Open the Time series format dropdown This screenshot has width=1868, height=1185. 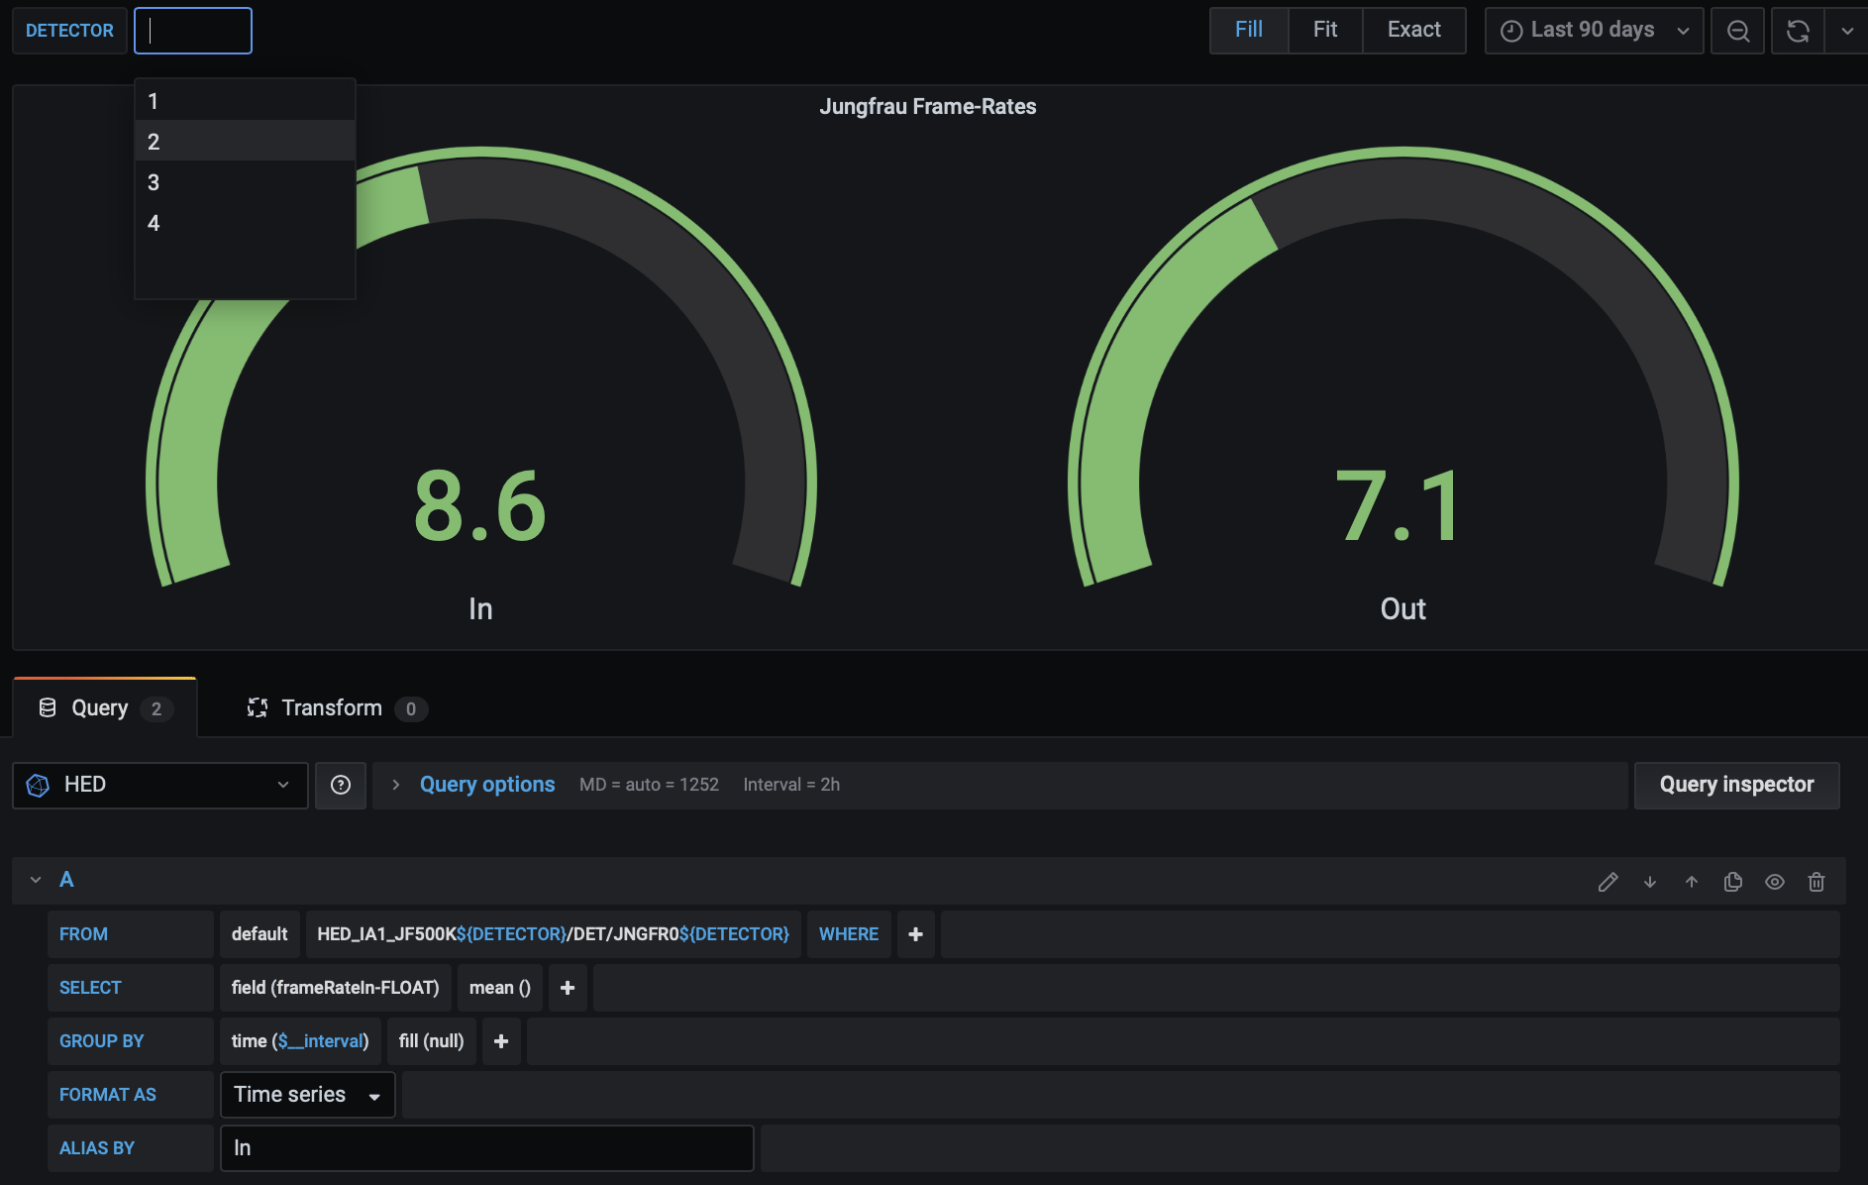point(308,1095)
